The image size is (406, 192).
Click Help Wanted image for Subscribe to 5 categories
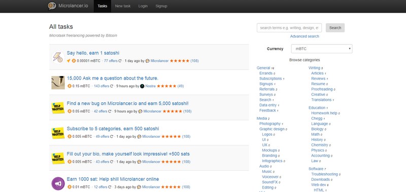(x=58, y=133)
